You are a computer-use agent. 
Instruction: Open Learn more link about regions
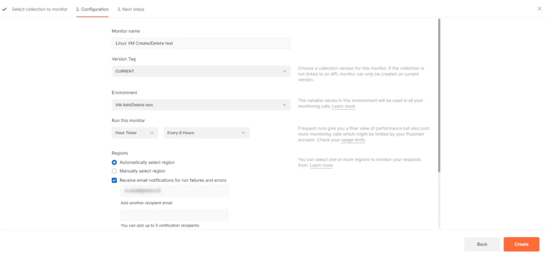tap(321, 165)
